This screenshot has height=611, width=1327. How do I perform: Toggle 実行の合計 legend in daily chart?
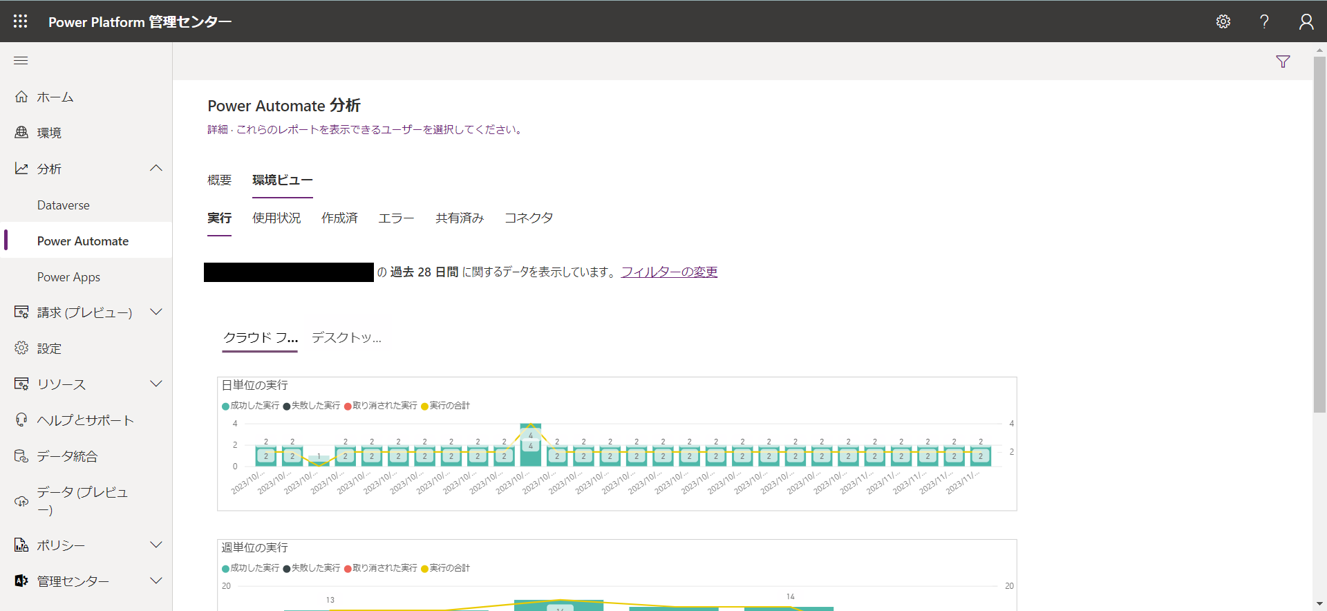[445, 406]
